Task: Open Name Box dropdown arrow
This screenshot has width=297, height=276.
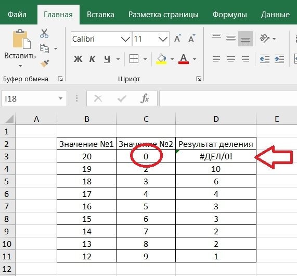Action: click(x=60, y=98)
